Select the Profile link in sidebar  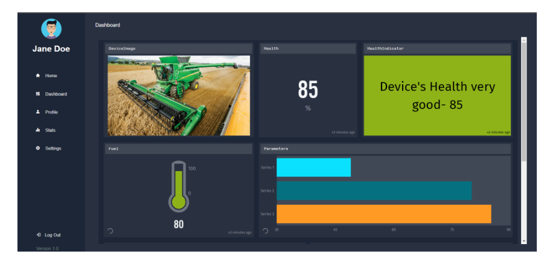pos(51,112)
